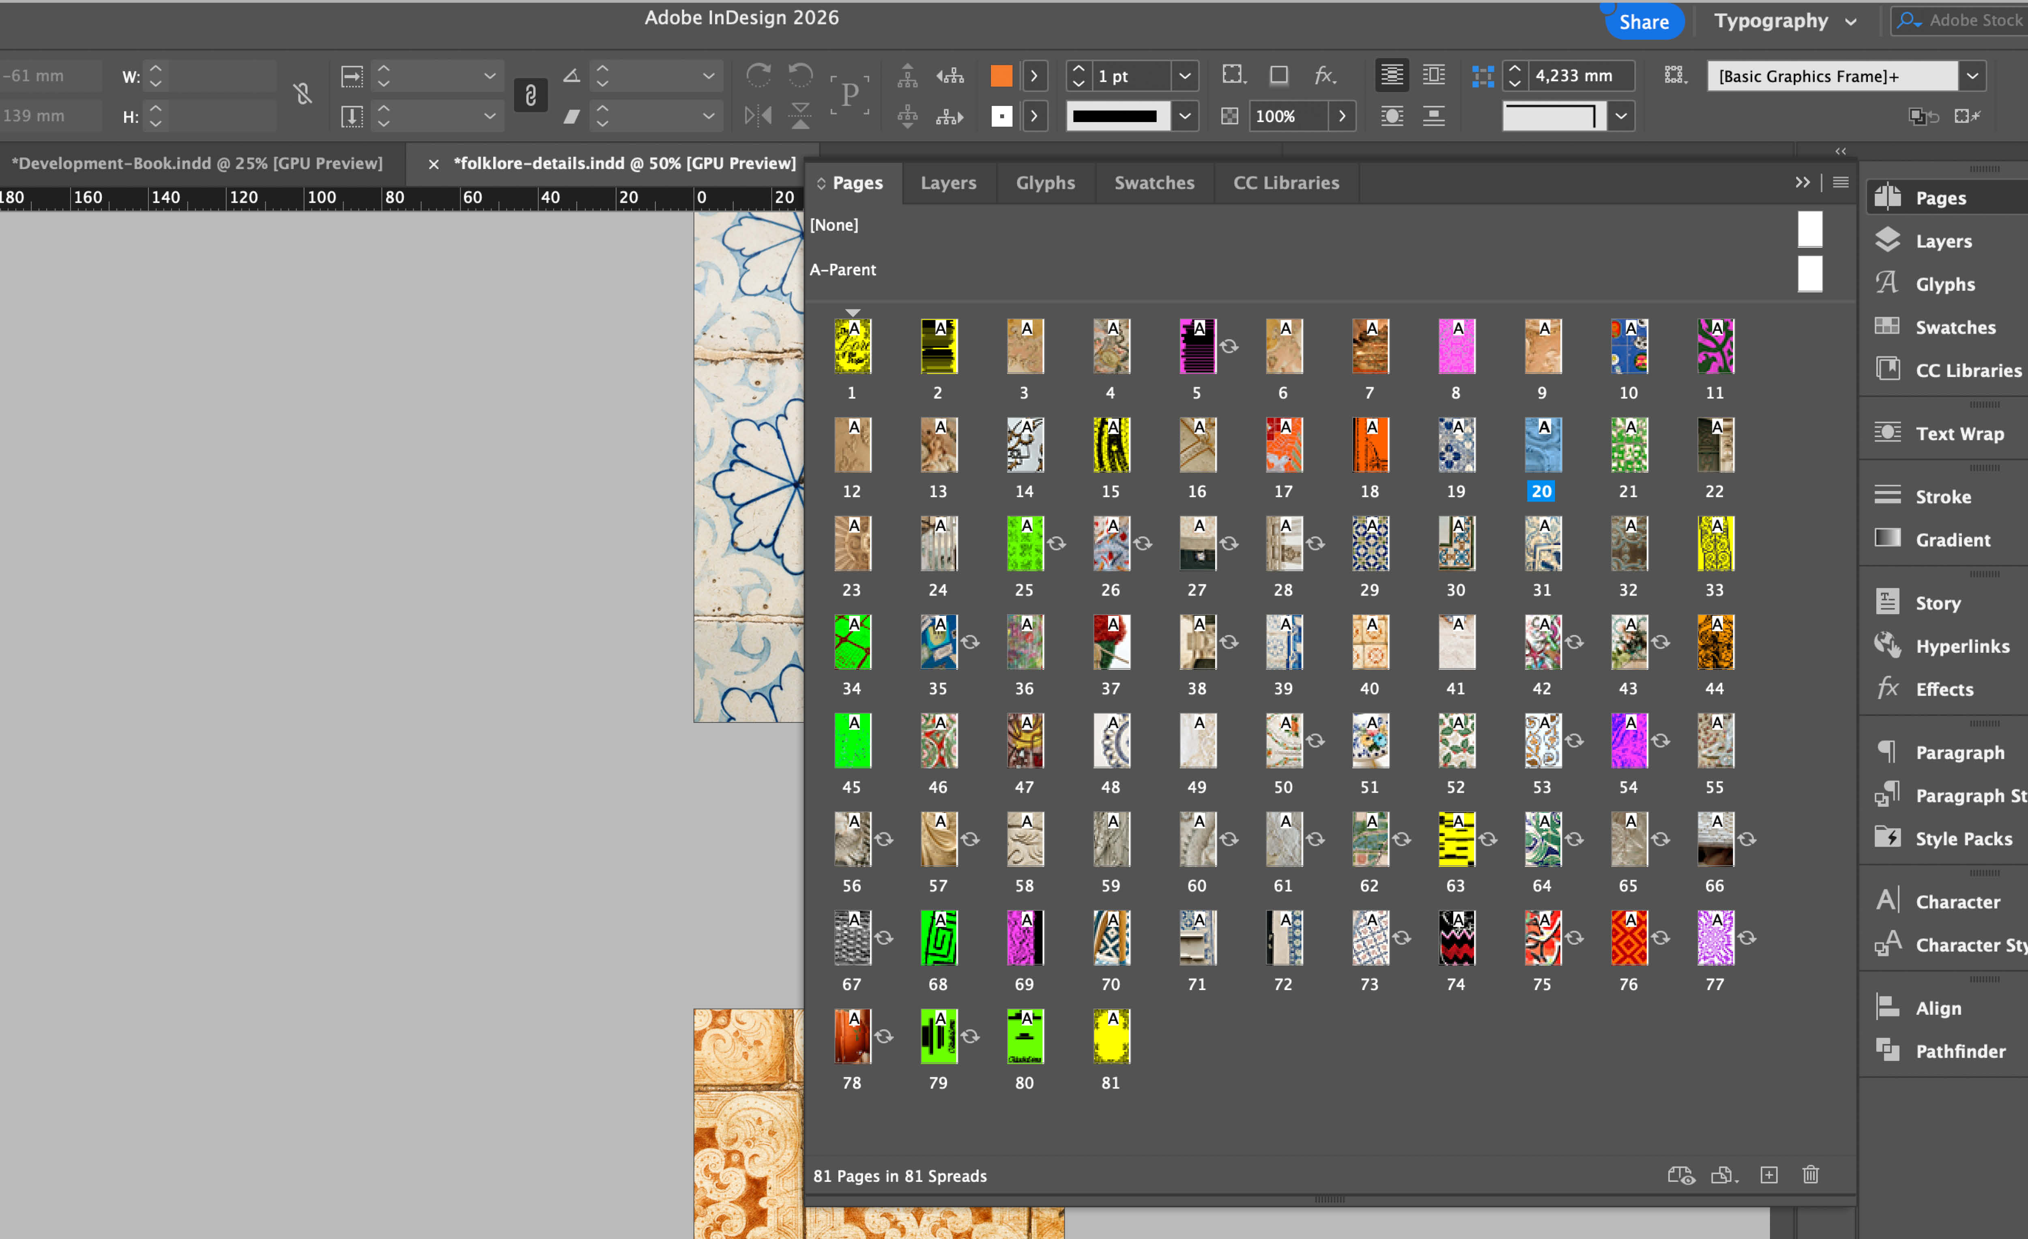Open the Swatches tab
Screen dimensions: 2028x1239
click(1154, 182)
